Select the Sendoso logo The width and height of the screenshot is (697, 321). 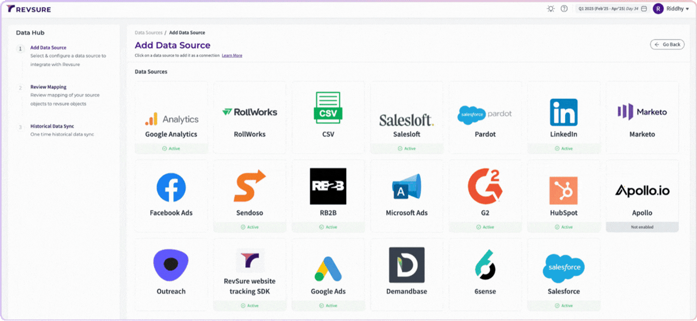click(250, 186)
